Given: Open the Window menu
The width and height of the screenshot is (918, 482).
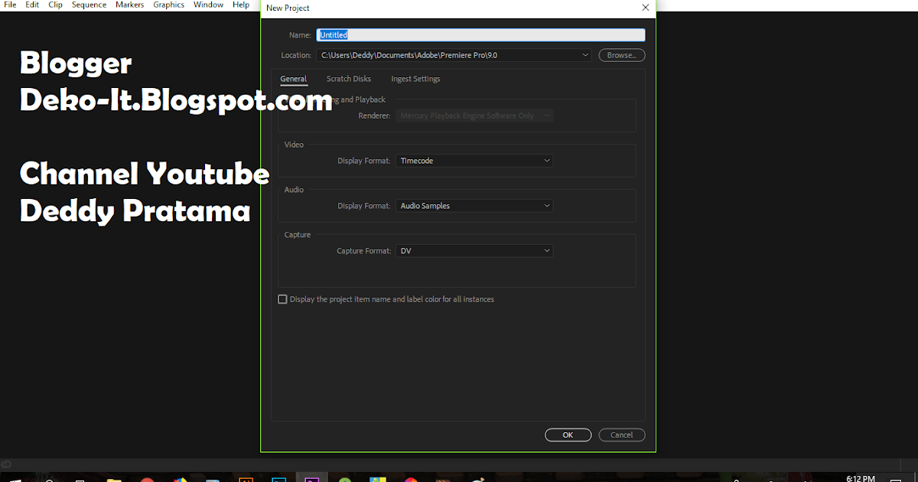Looking at the screenshot, I should point(208,5).
